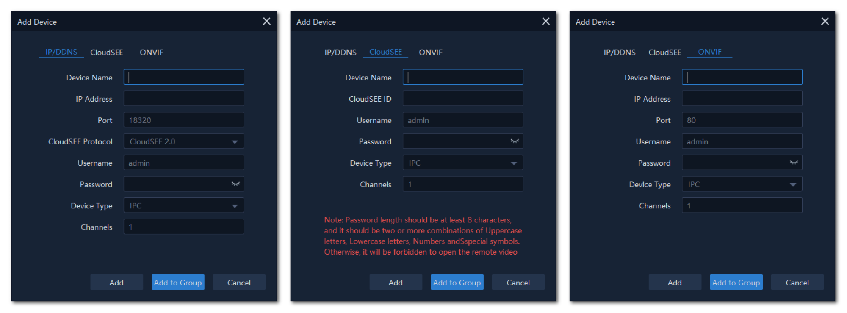The image size is (847, 313).
Task: Select CloudSEE tab in the port 80 dialog
Action: click(664, 53)
